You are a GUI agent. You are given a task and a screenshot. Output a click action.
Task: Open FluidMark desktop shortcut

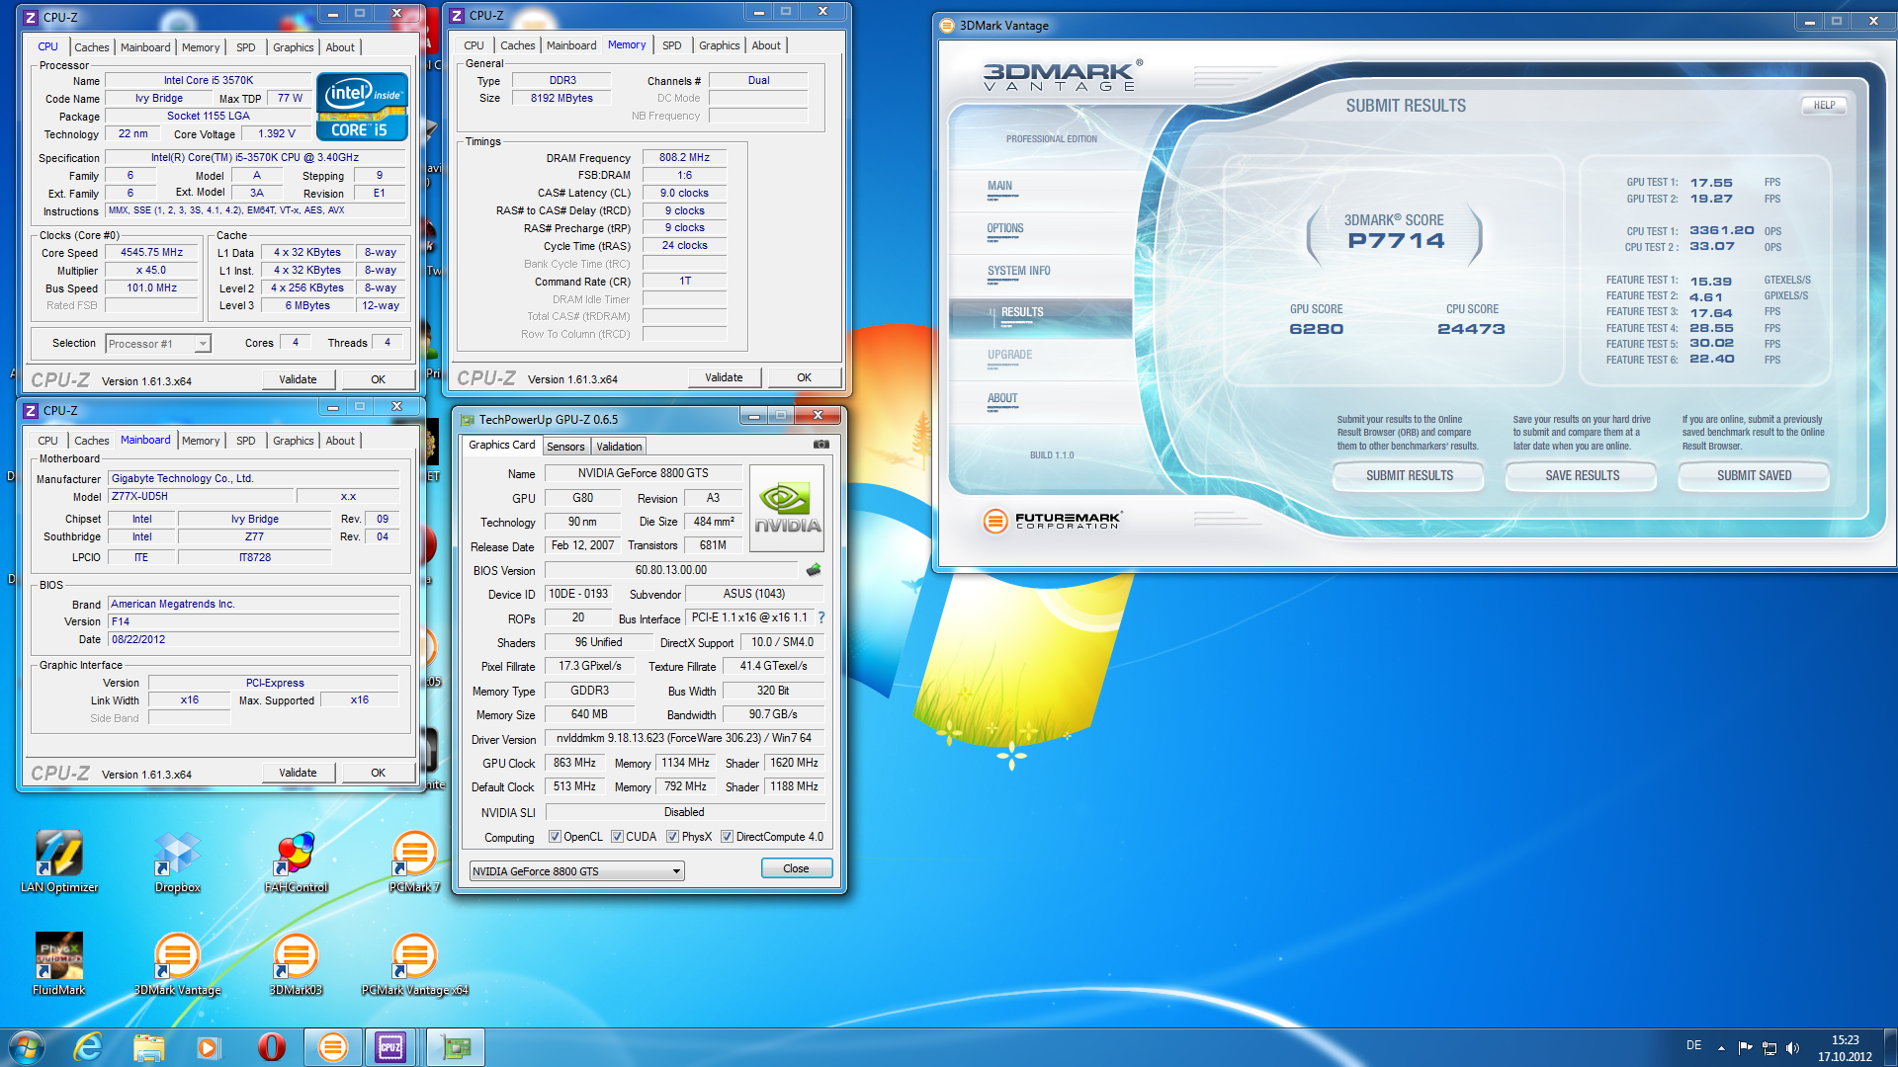click(x=58, y=964)
